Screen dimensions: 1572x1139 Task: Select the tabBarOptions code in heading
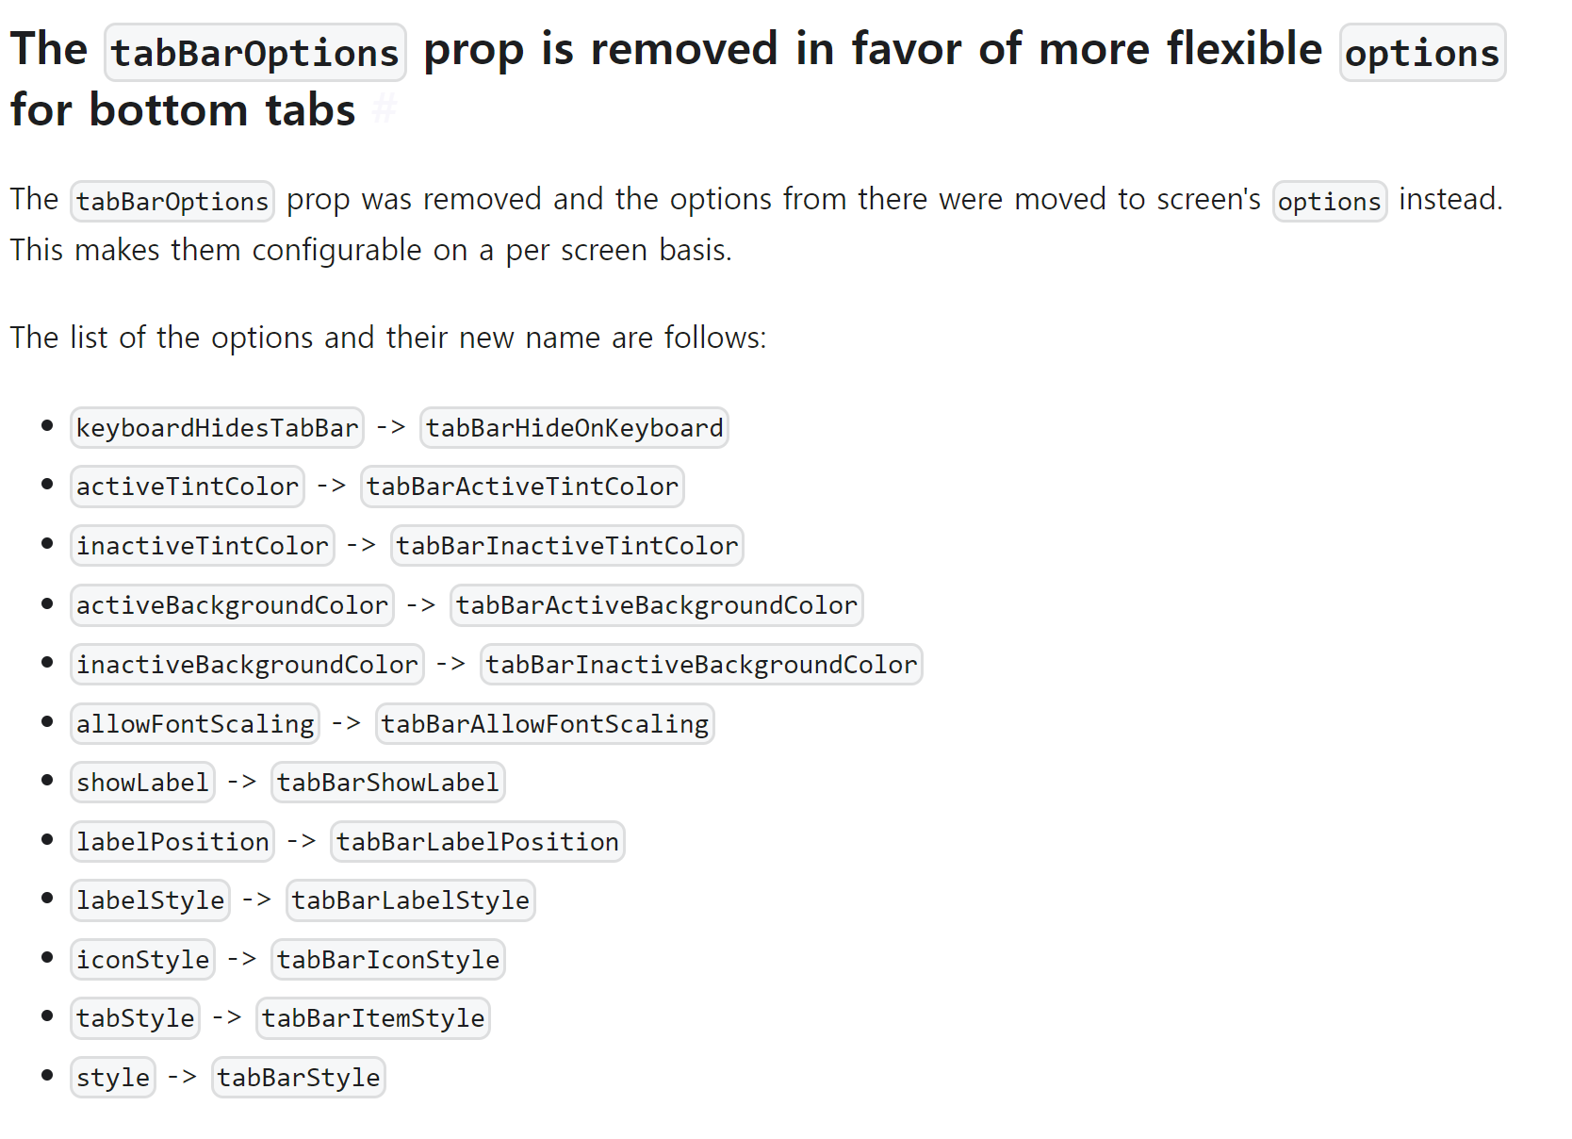255,52
